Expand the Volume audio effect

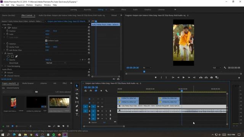[x=2, y=73]
